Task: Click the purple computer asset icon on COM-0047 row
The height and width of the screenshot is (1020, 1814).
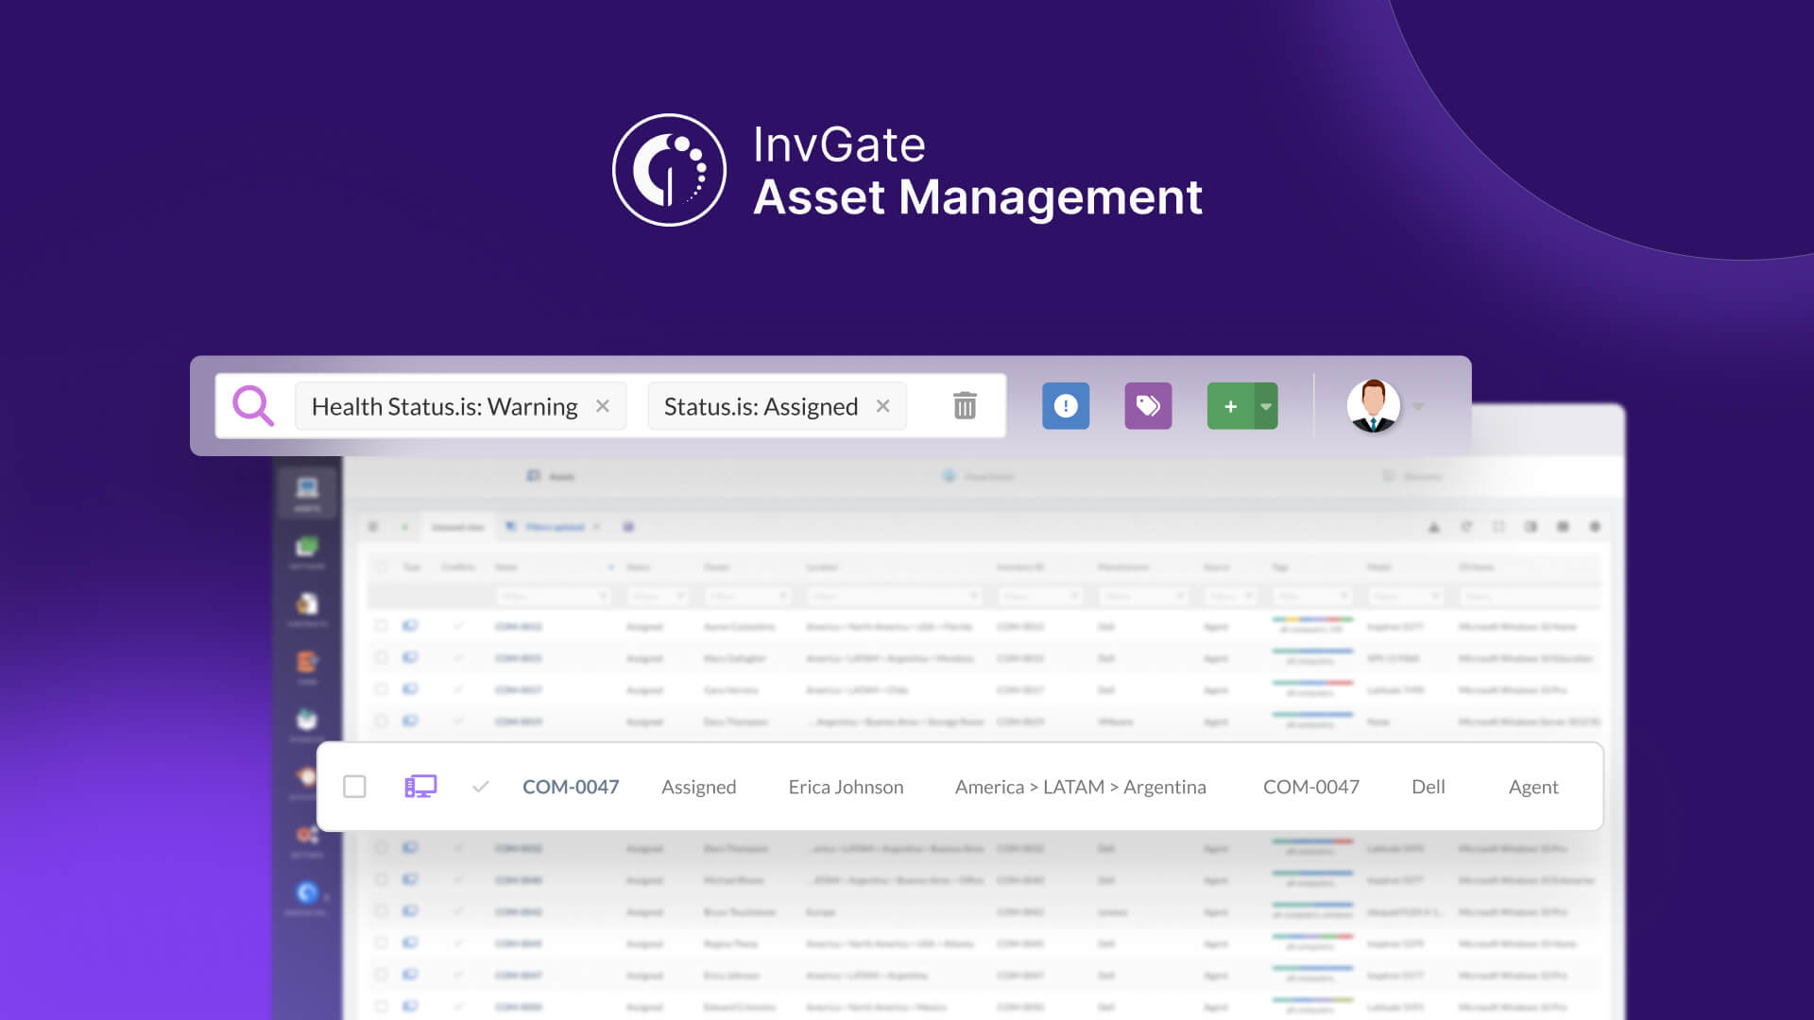Action: 421,785
